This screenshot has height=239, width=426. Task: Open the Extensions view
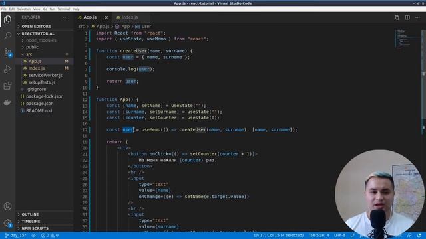pos(7,86)
